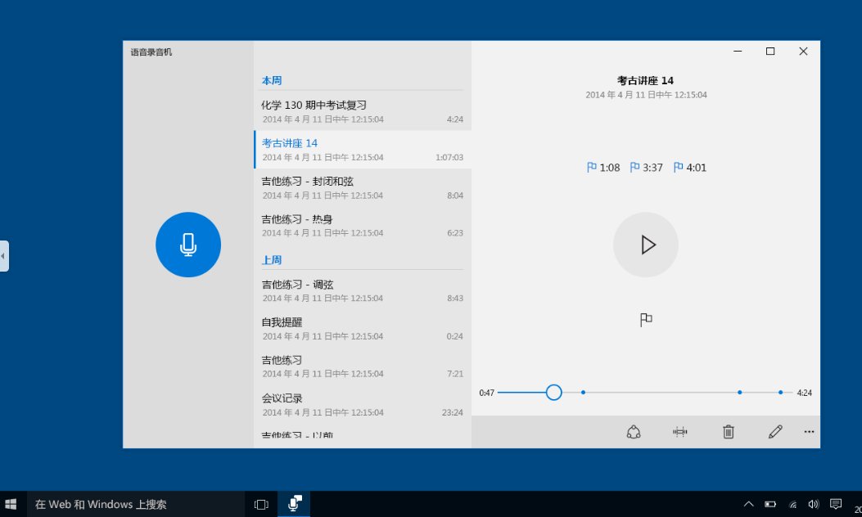Image resolution: width=862 pixels, height=517 pixels.
Task: Open the trim tool icon
Action: 680,432
